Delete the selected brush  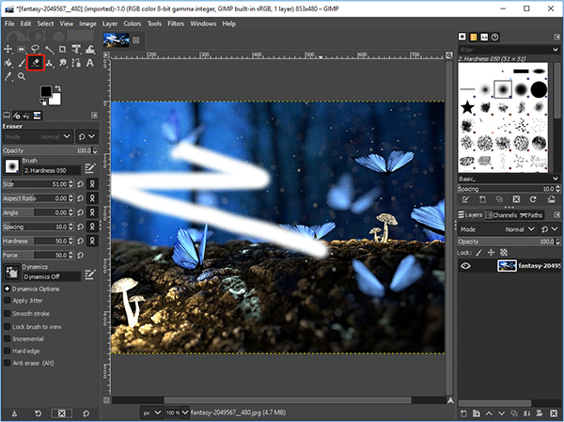[x=516, y=199]
